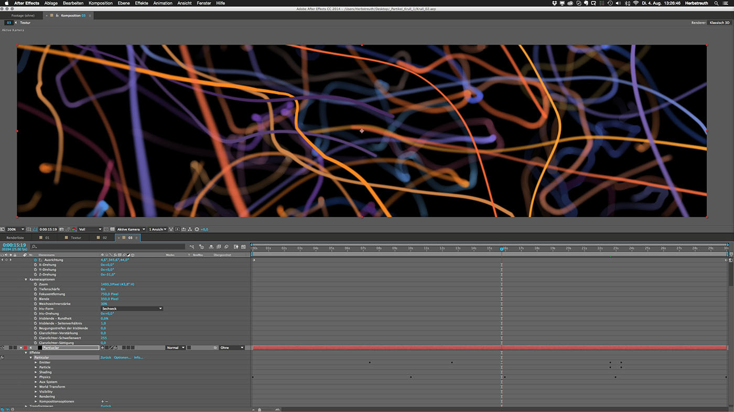Open the Animation menu
This screenshot has height=412, width=734.
pyautogui.click(x=163, y=3)
